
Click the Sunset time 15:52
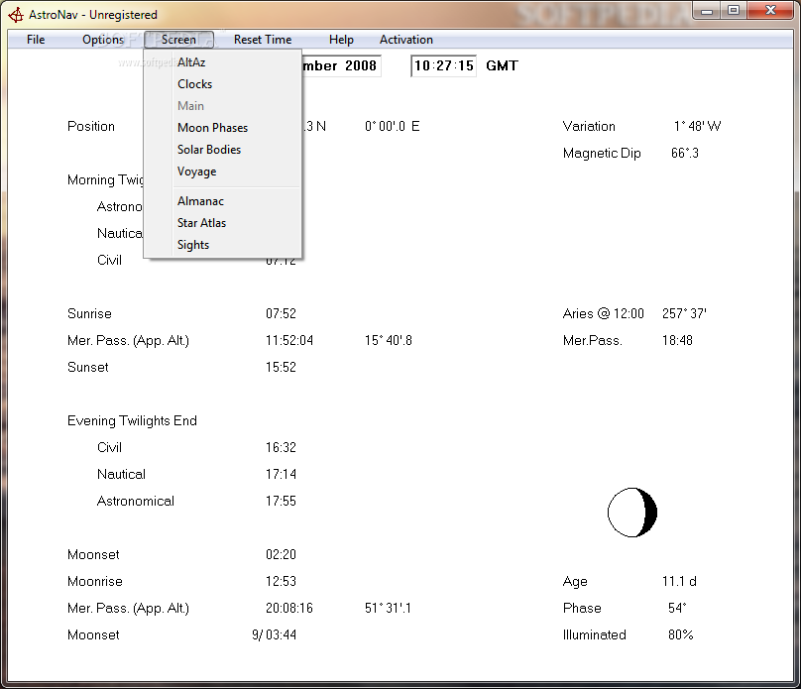point(281,367)
